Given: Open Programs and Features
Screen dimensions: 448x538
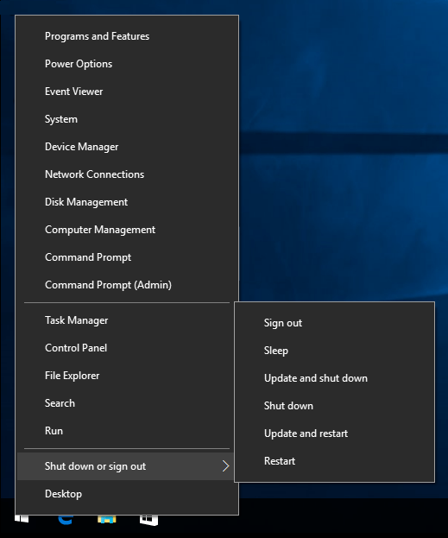Looking at the screenshot, I should 127,36.
